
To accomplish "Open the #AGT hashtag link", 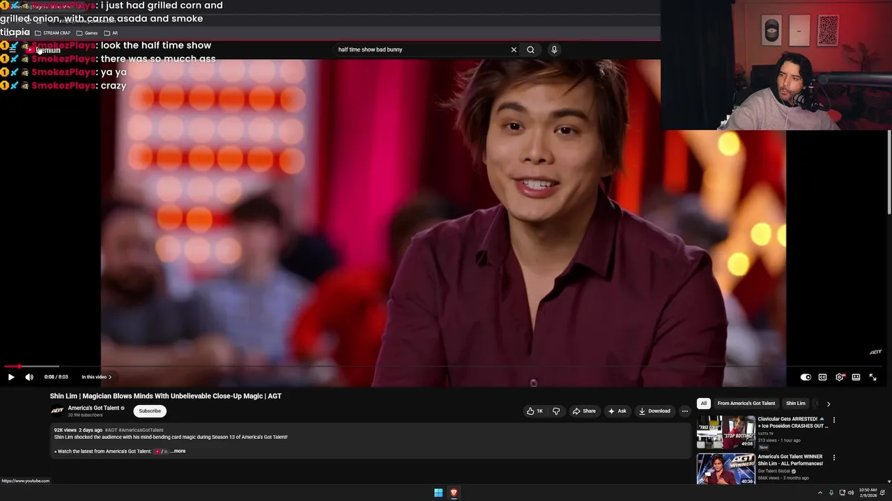I will 111,430.
